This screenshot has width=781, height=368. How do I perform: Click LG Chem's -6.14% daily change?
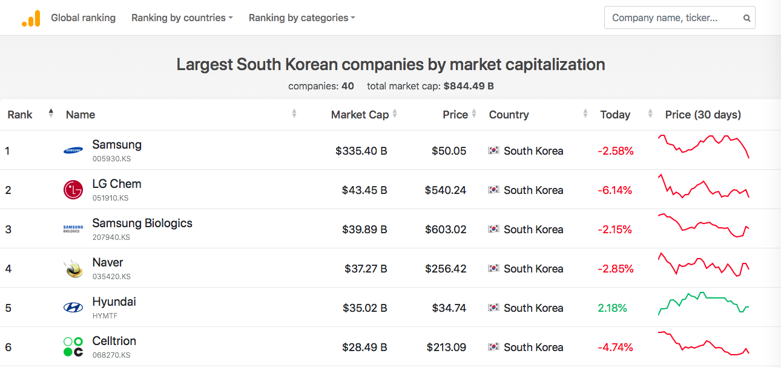pyautogui.click(x=615, y=190)
